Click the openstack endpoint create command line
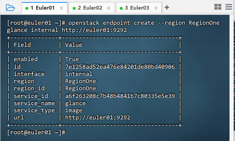 (x=113, y=26)
